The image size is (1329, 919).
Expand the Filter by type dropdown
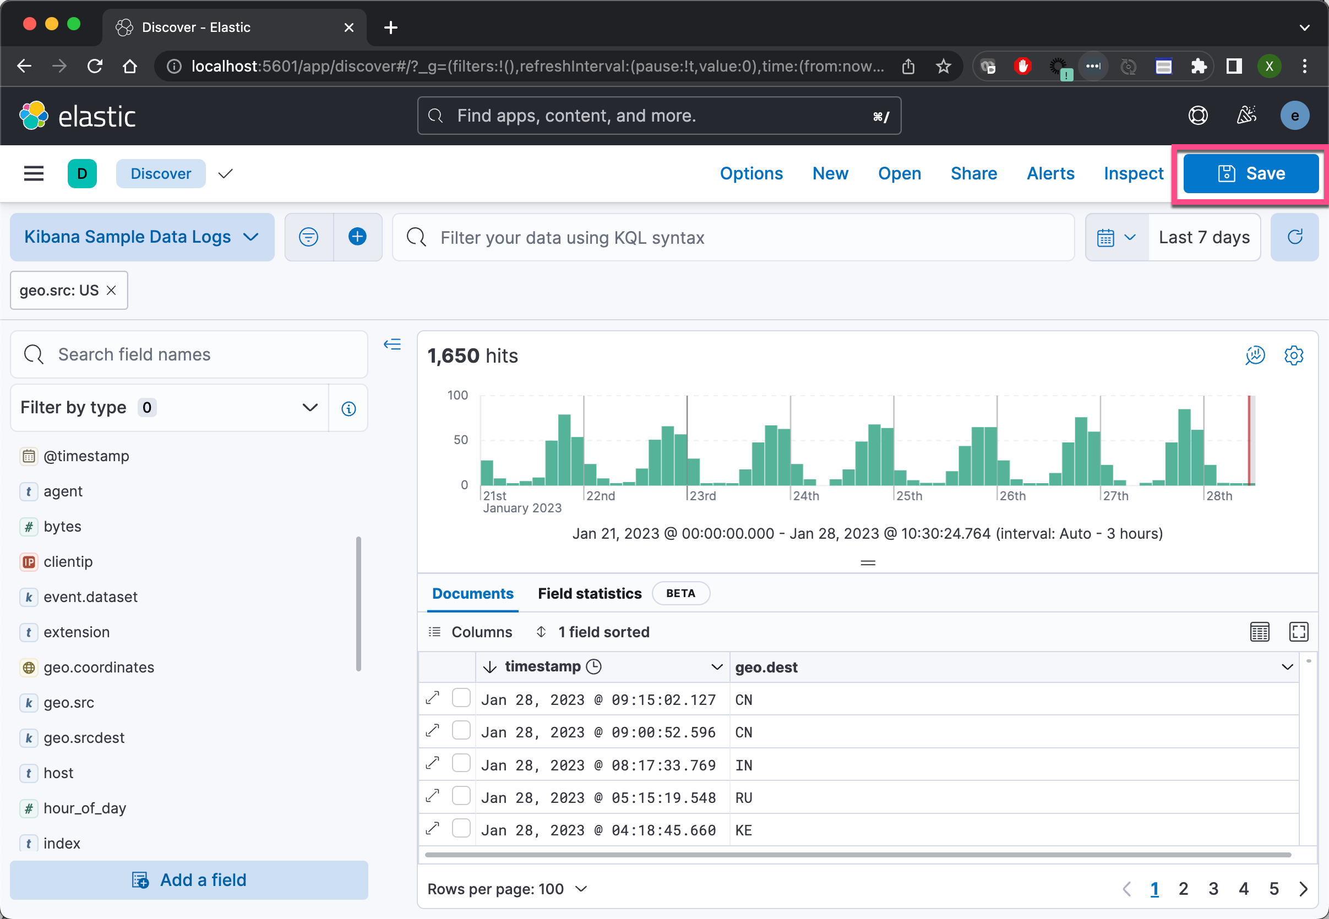coord(170,408)
